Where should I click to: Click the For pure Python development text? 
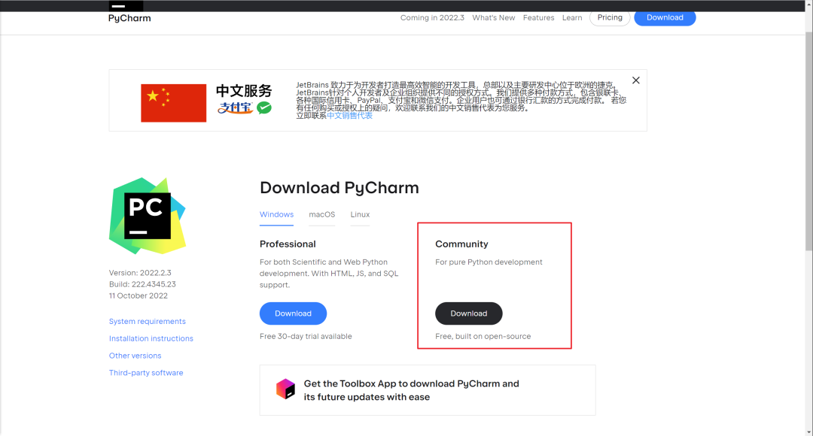click(x=489, y=262)
